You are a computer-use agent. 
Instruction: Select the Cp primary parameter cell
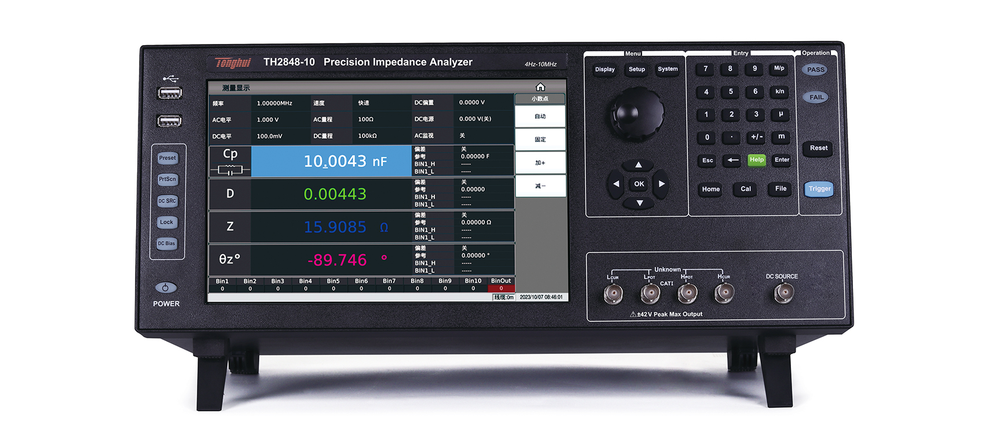[x=230, y=161]
